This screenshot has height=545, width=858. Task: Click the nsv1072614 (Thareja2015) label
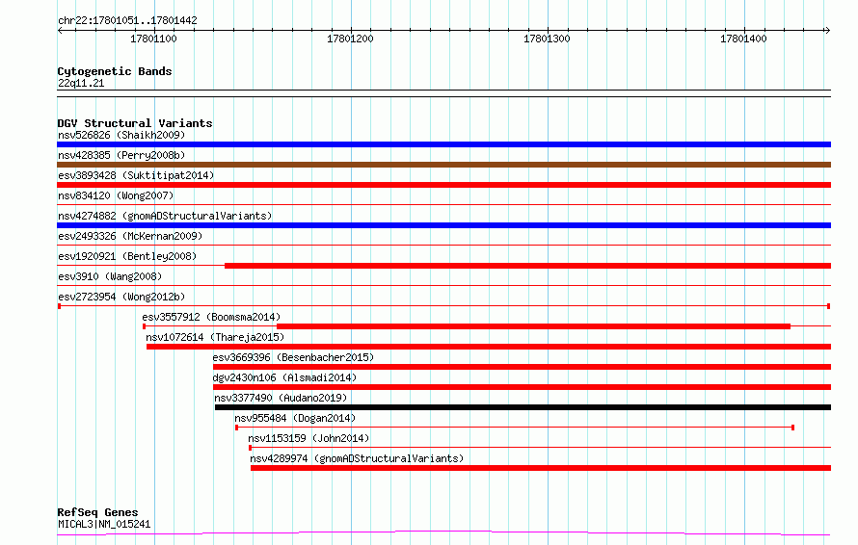pos(215,337)
